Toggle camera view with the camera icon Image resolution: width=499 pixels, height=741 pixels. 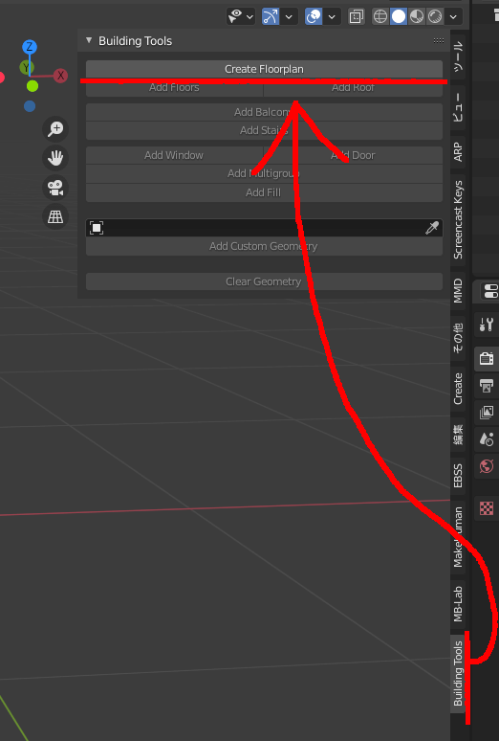click(55, 188)
